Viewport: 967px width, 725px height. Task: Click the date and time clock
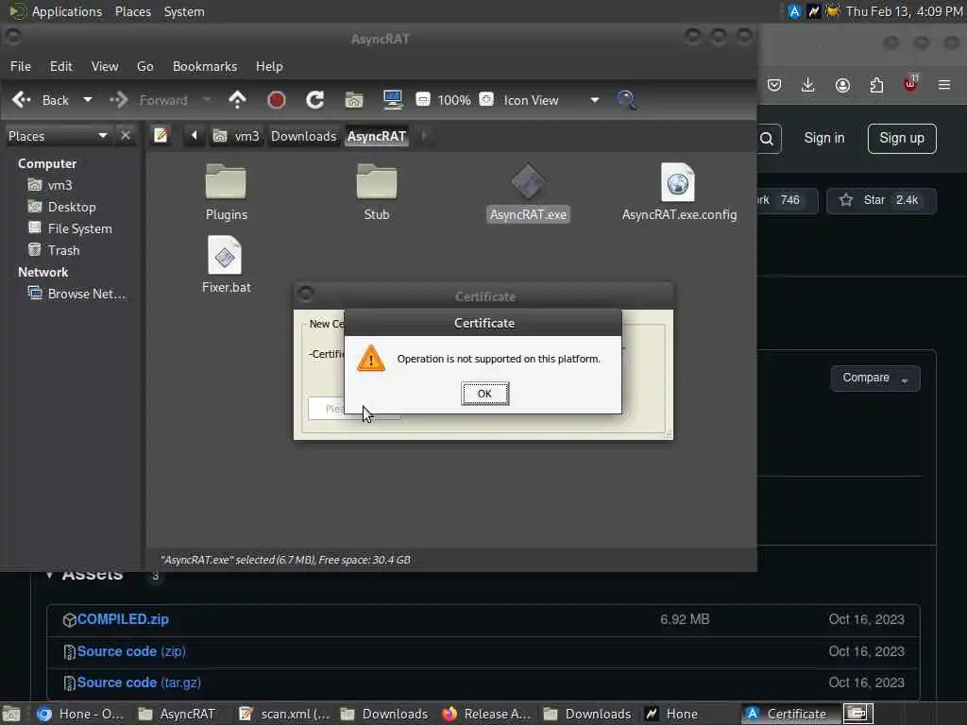point(904,11)
